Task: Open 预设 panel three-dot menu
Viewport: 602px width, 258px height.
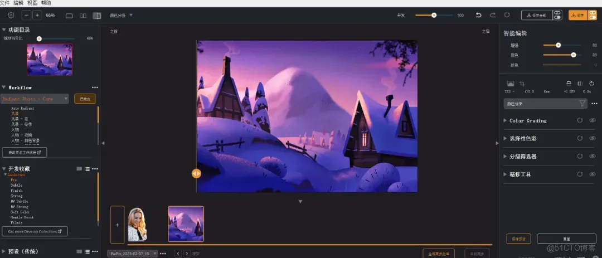Action: pyautogui.click(x=95, y=251)
